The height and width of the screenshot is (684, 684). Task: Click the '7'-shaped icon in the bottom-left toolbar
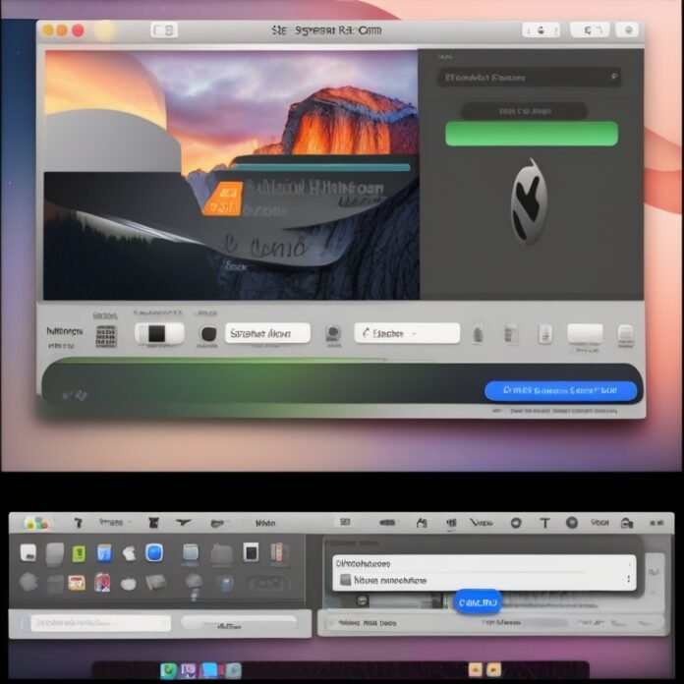point(78,523)
